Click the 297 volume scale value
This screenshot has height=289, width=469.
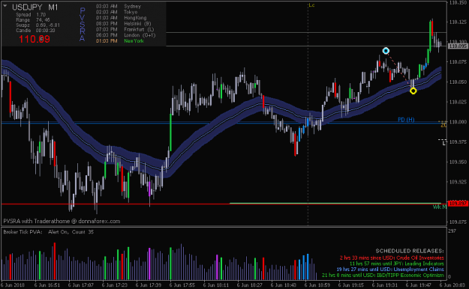click(452, 231)
